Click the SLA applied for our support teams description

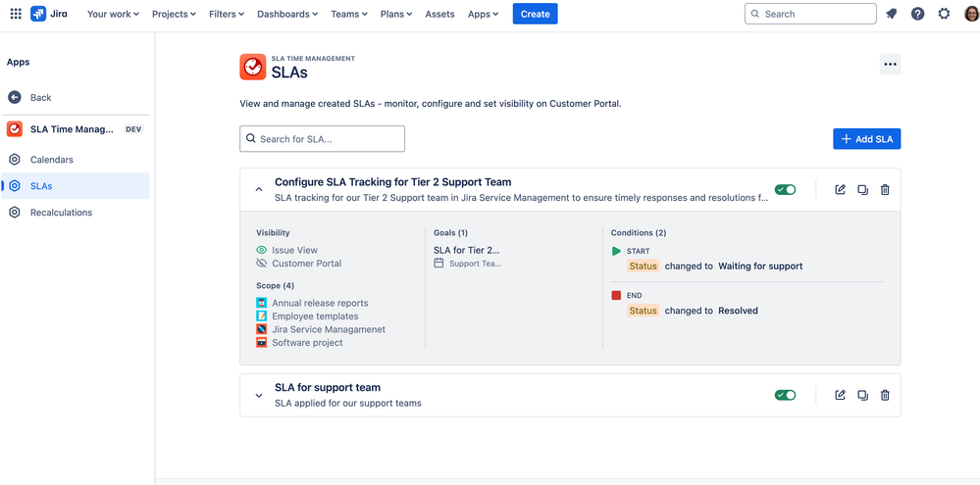pos(348,404)
